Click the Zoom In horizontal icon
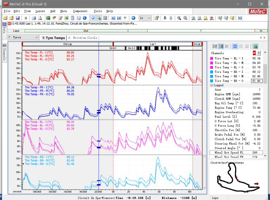Screen dimensions: 270x200 (x=193, y=18)
